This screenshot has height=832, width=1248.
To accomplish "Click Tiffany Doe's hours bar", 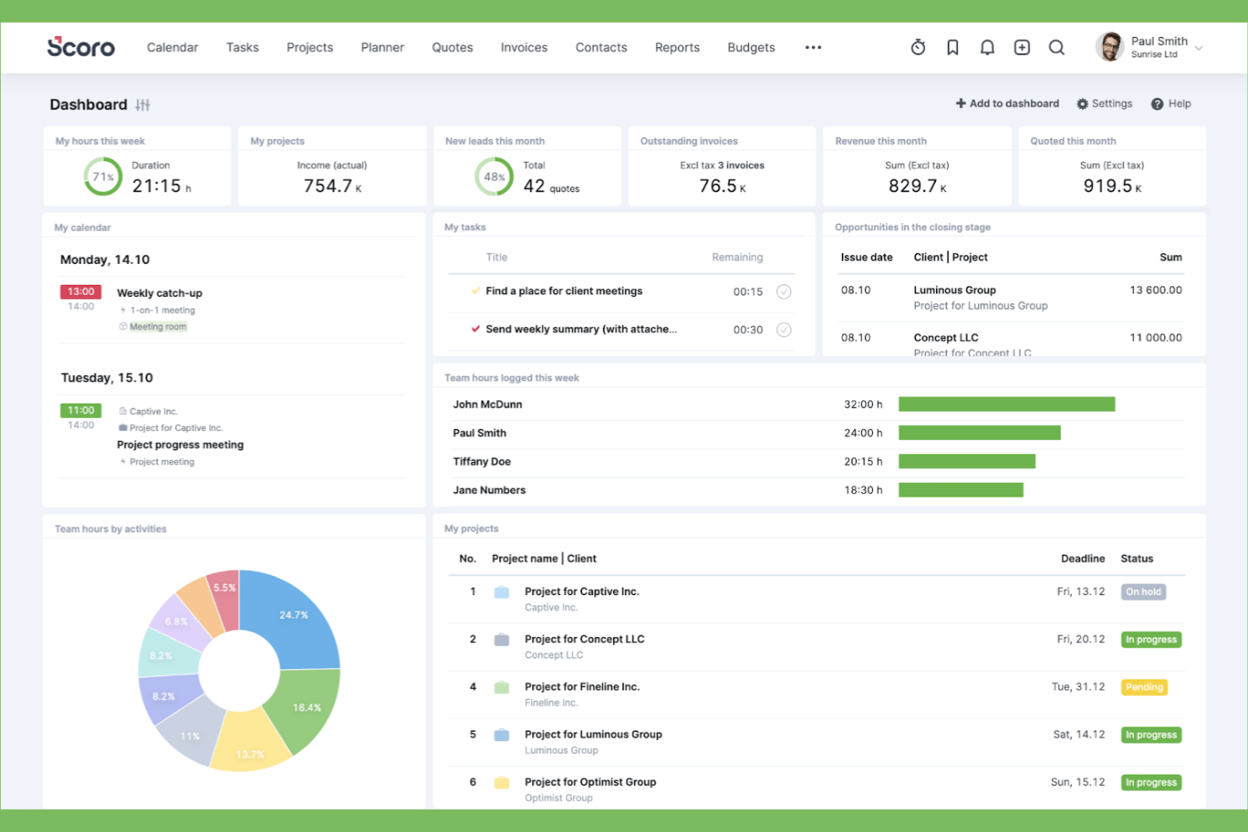I will (967, 461).
